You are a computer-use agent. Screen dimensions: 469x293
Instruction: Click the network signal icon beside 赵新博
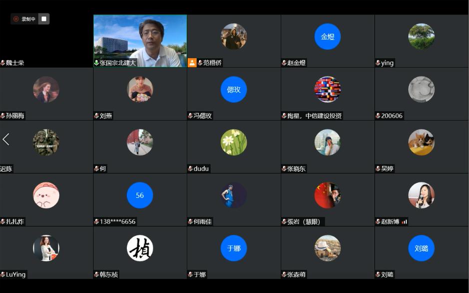pos(405,222)
